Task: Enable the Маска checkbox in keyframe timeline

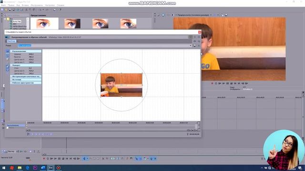Action: coord(8,128)
